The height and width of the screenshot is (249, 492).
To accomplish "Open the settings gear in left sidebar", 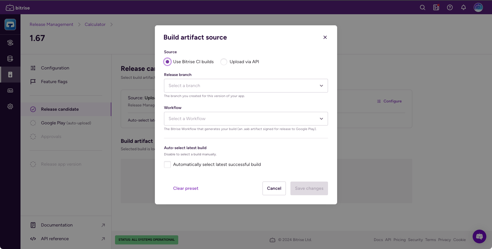I will [10, 106].
